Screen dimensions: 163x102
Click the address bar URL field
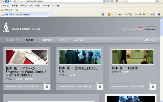58,1
